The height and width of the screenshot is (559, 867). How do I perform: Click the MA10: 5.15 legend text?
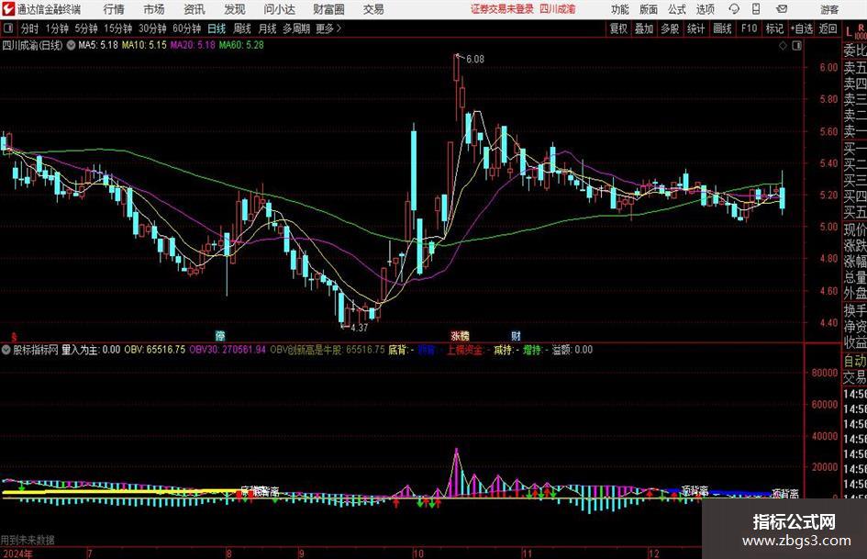(x=144, y=45)
